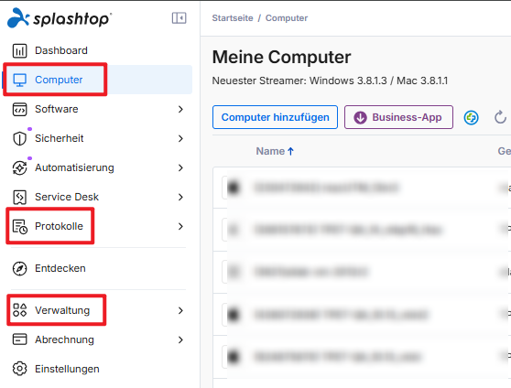Click the Entdecken compass icon
This screenshot has width=511, height=388.
pos(19,268)
